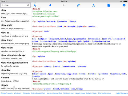
Task: Follow the "judgment" hyponym link
Action: coord(43,39)
